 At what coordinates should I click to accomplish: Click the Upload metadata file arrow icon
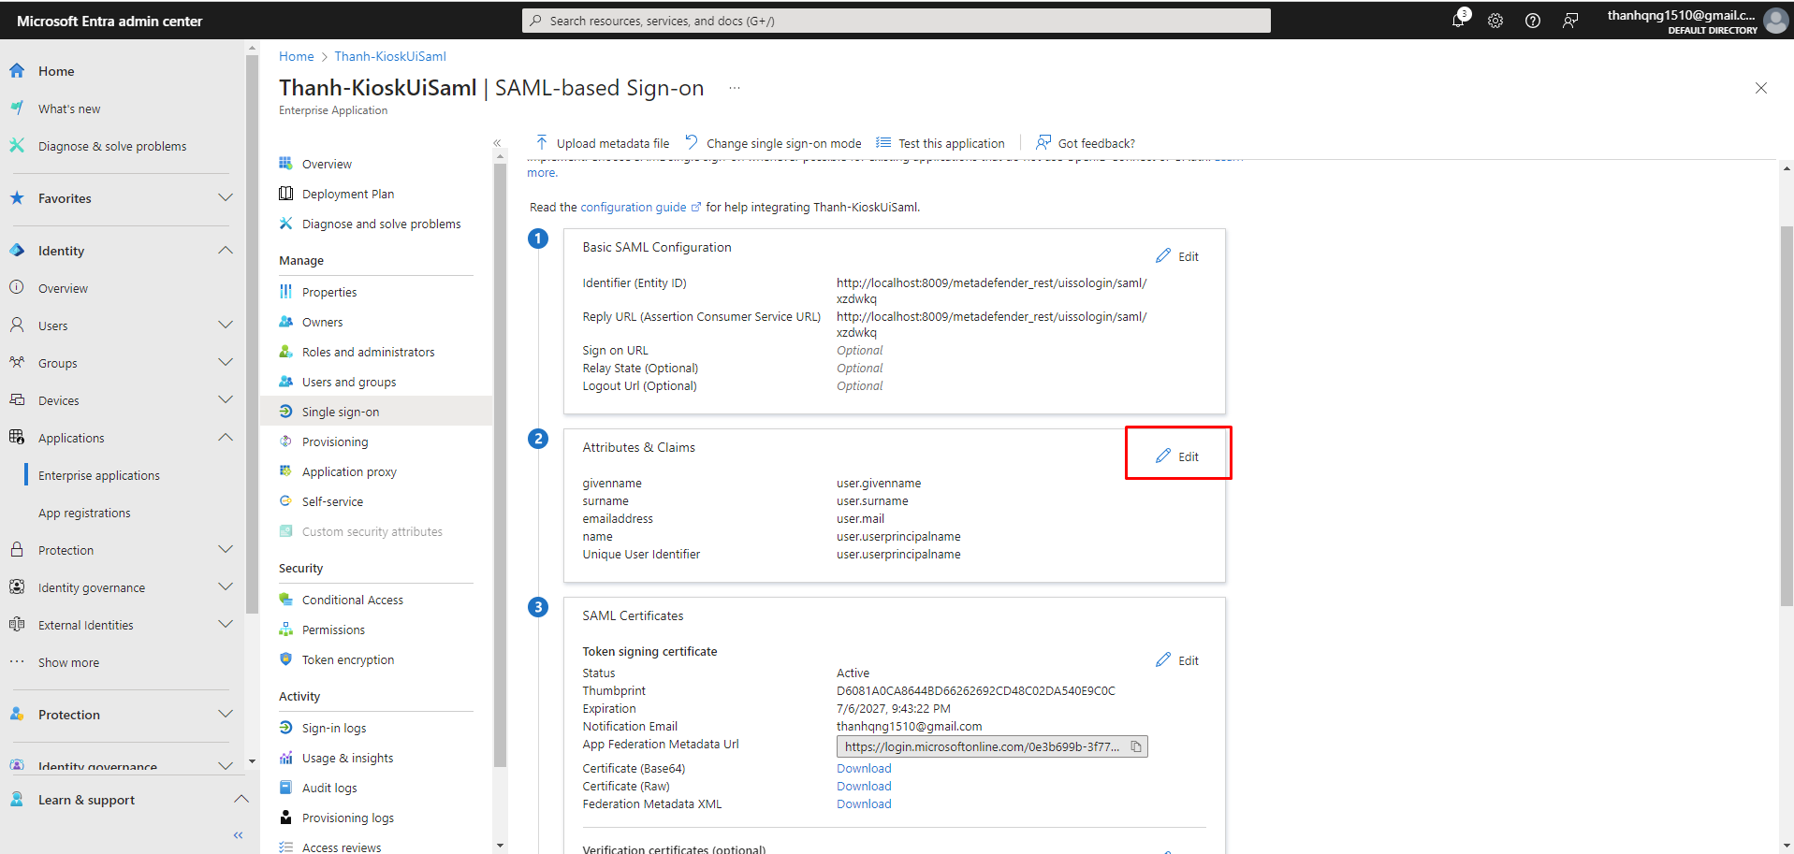tap(542, 142)
